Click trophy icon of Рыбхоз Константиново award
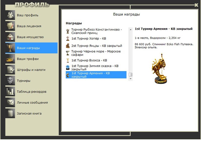 [68, 31]
